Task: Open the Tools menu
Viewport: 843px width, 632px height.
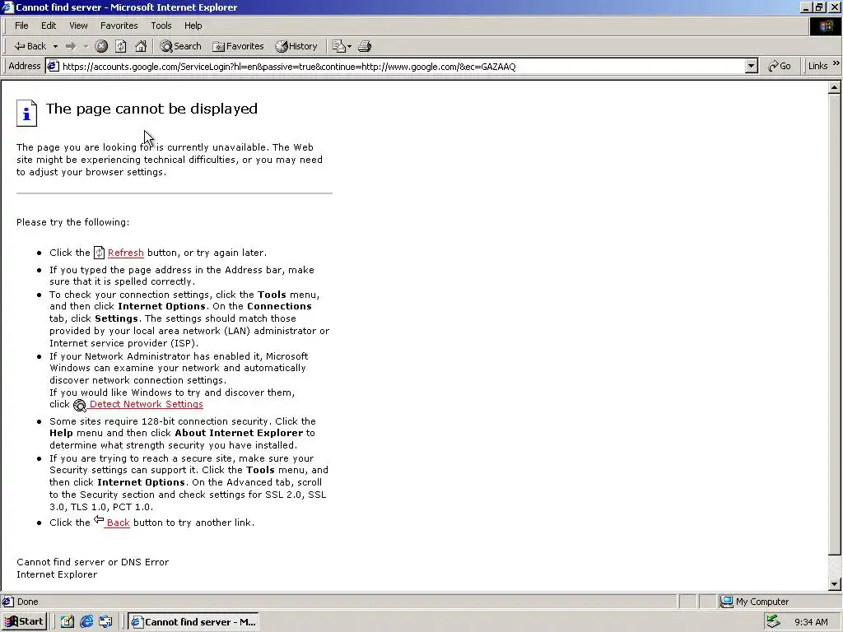Action: pos(161,26)
